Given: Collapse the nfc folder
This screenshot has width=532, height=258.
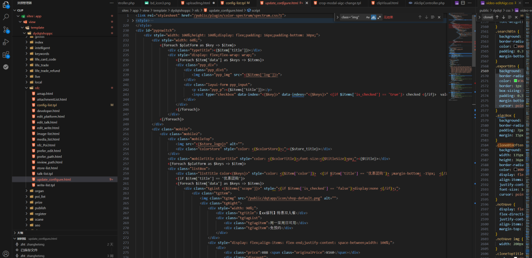Looking at the screenshot, I should [27, 87].
